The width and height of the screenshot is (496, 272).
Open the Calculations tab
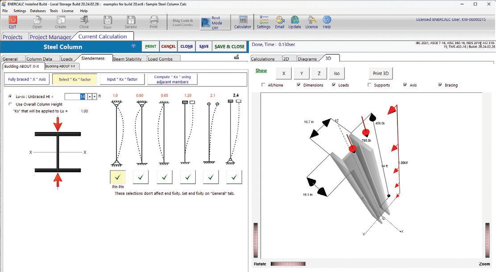(263, 59)
